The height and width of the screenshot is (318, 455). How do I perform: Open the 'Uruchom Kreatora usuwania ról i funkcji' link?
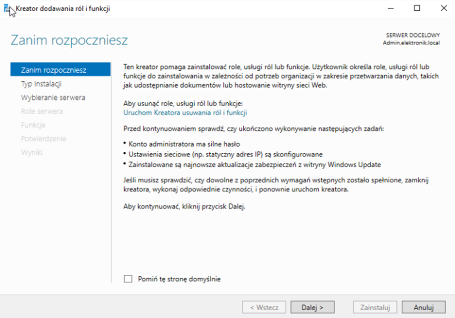pyautogui.click(x=186, y=112)
